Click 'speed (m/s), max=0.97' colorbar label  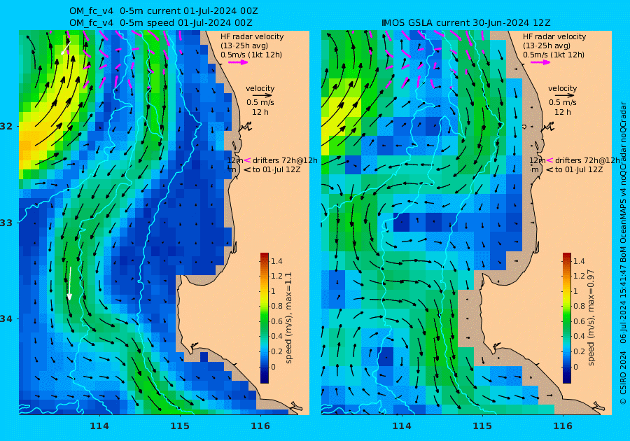pos(590,317)
